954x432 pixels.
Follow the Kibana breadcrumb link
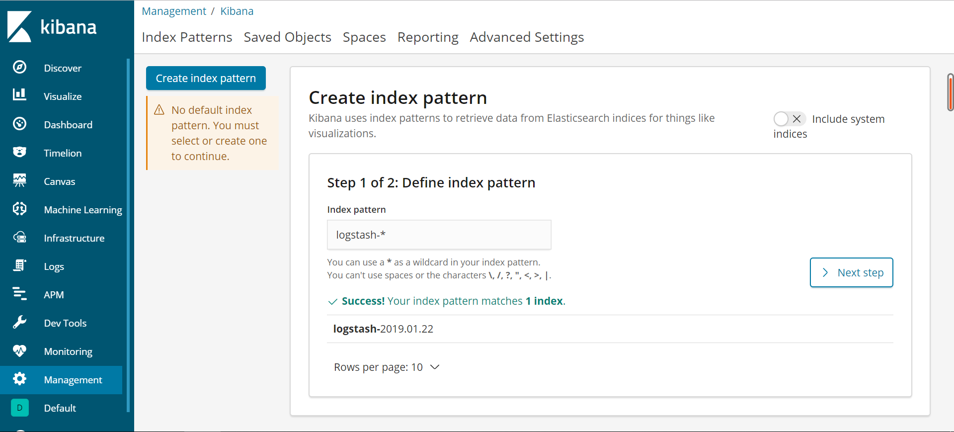click(237, 11)
